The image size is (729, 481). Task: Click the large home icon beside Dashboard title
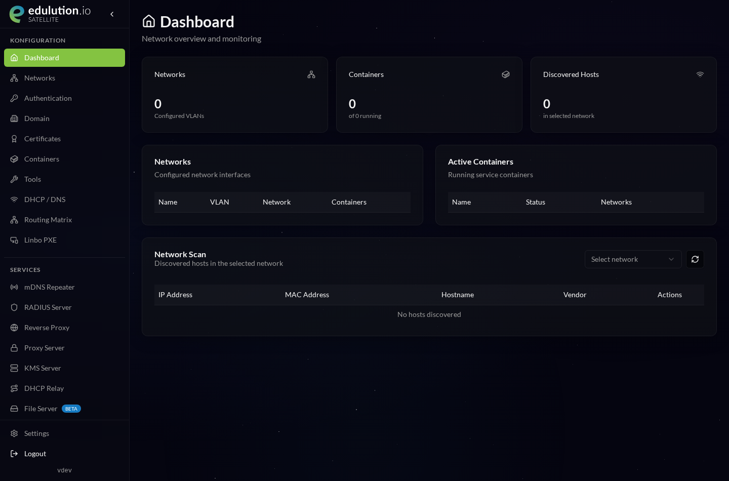149,21
